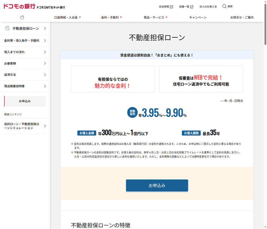Click the ----年--月--日時点 date text
Image resolution: width=267 pixels, height=229 pixels.
tap(232, 101)
